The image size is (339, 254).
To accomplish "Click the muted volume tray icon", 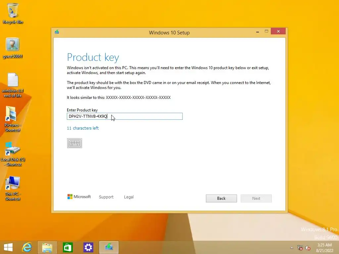I will [x=308, y=248].
